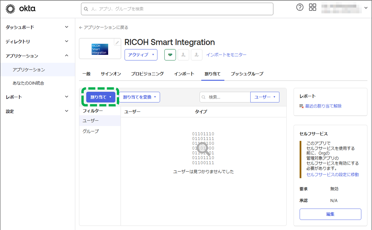This screenshot has width=372, height=230.
Task: Switch to the プッシュグループ tab
Action: (x=247, y=74)
